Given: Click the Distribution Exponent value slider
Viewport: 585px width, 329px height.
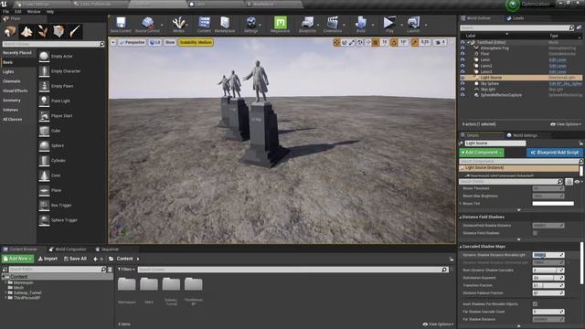Looking at the screenshot, I should click(548, 278).
